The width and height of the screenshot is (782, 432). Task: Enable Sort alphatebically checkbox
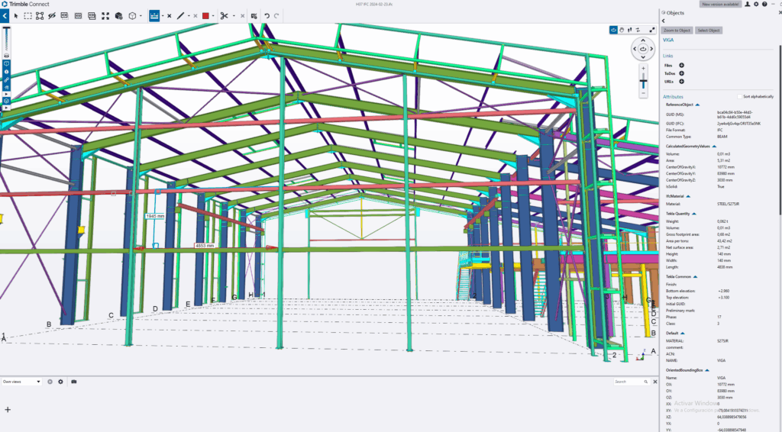(738, 97)
